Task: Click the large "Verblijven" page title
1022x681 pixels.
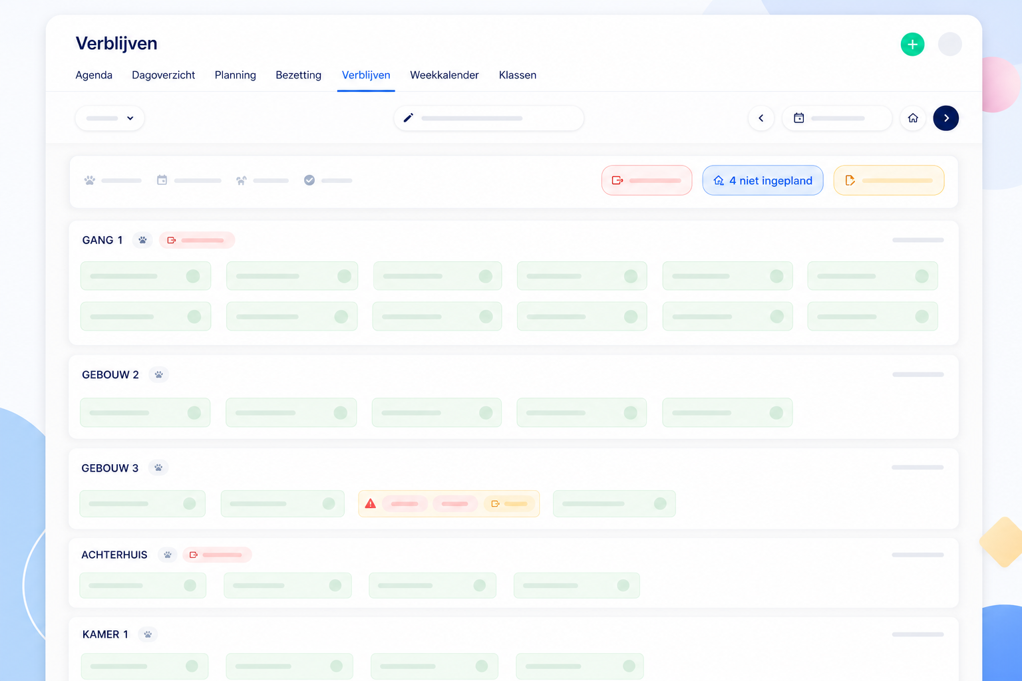Action: click(116, 43)
